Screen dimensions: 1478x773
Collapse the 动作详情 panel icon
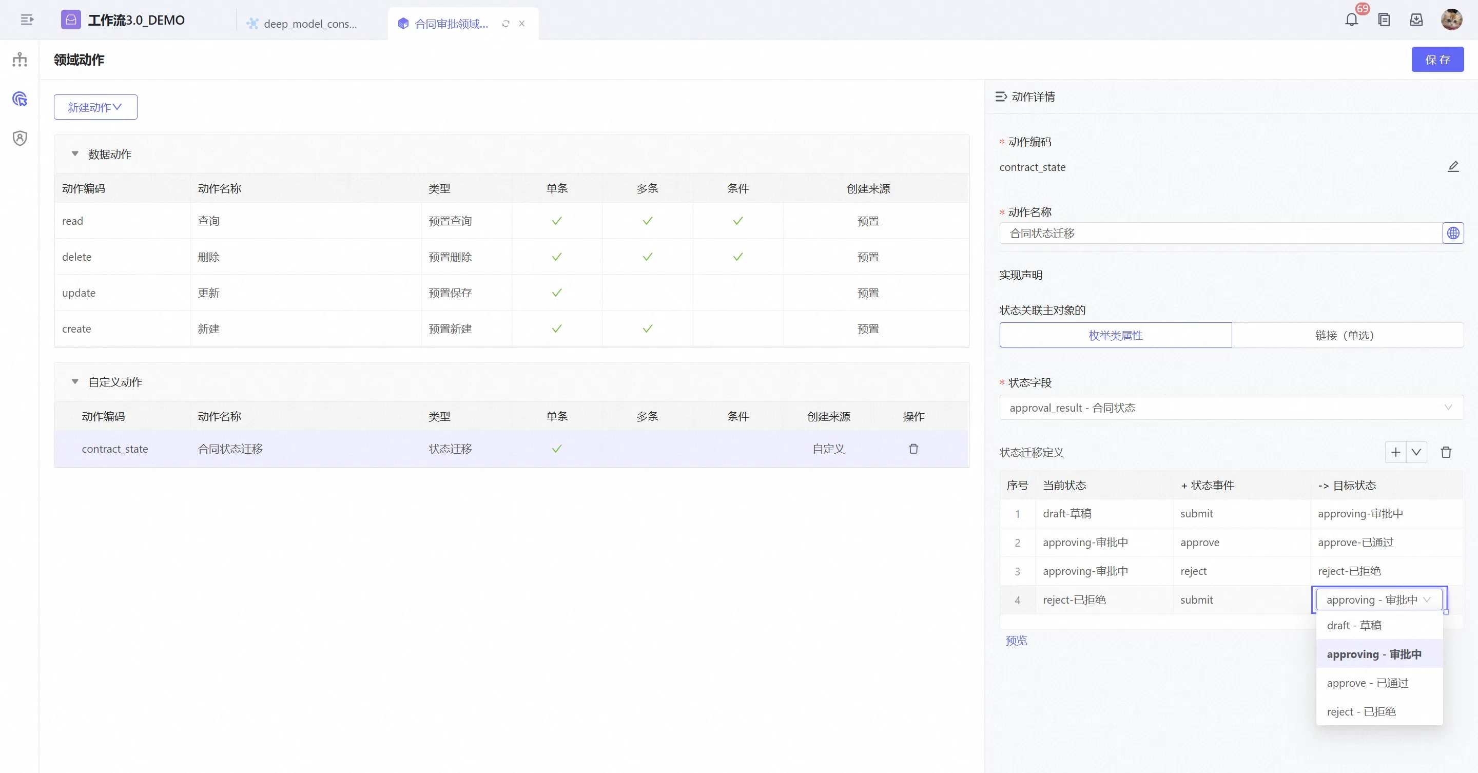(1001, 96)
